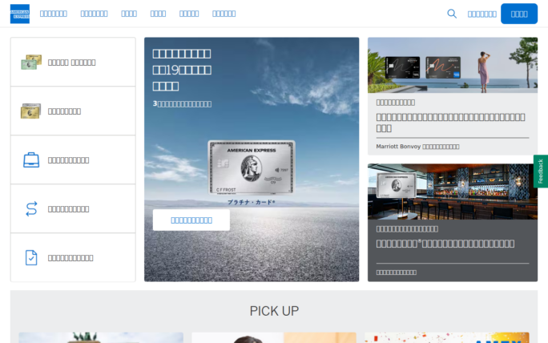Open the last nav menu item before search

tap(224, 14)
